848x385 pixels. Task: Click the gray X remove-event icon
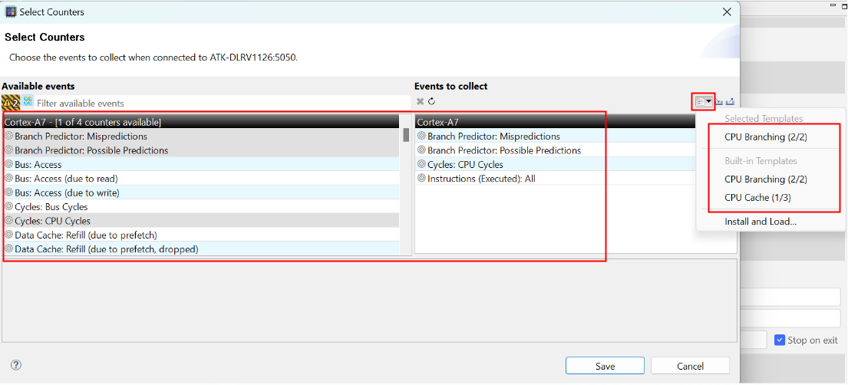420,101
